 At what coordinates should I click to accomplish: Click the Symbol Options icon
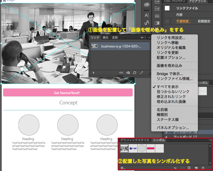click(x=189, y=168)
